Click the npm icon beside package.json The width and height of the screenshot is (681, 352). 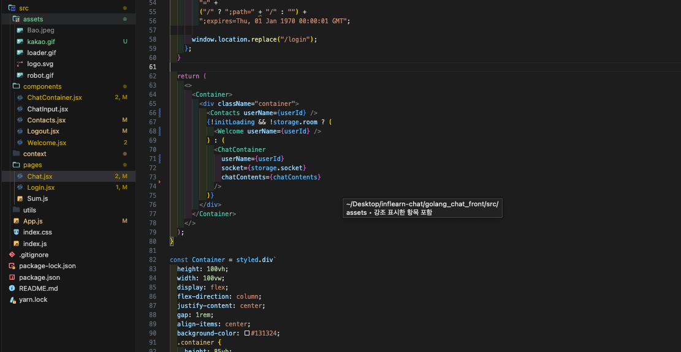pyautogui.click(x=12, y=277)
